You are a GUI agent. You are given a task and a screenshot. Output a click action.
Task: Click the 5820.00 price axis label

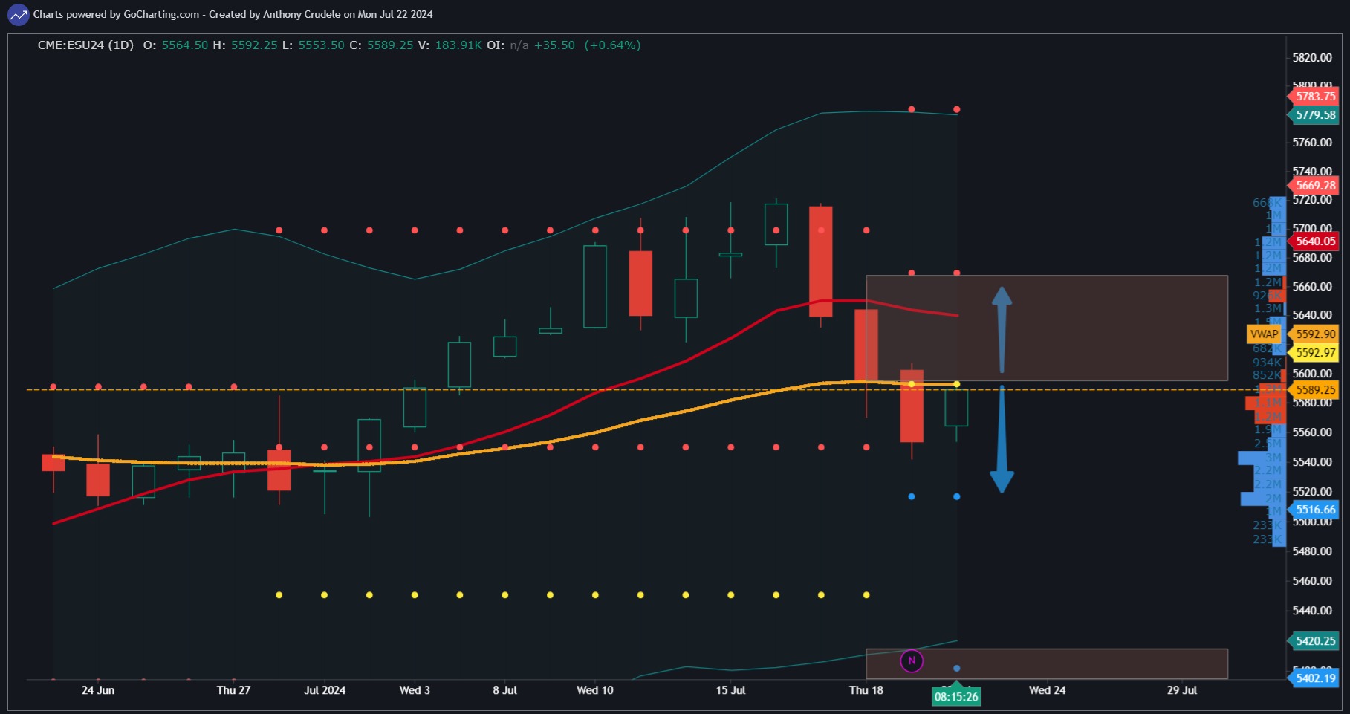tap(1312, 58)
